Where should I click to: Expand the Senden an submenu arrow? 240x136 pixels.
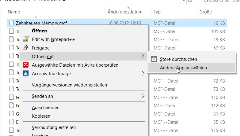coord(143,96)
